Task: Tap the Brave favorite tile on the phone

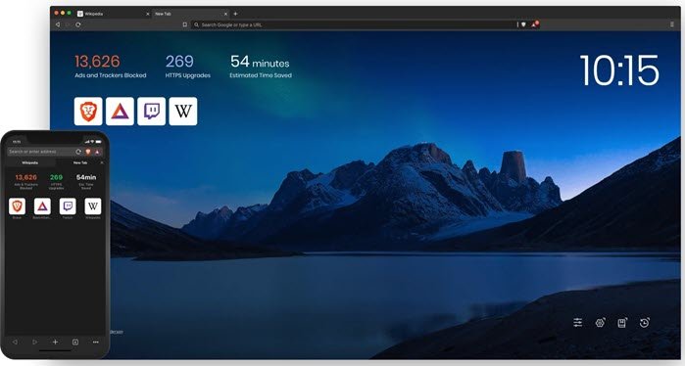Action: tap(17, 206)
